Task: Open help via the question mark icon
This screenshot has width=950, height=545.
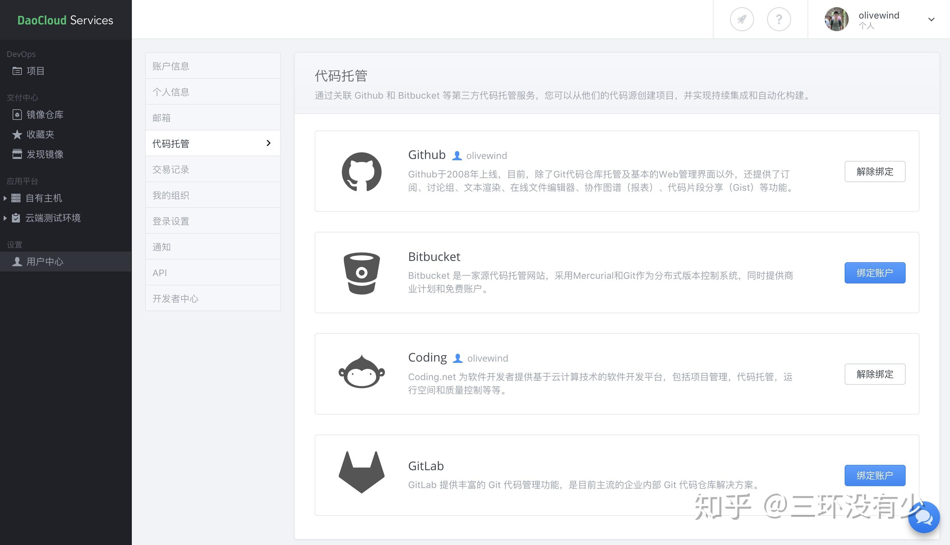Action: (778, 19)
